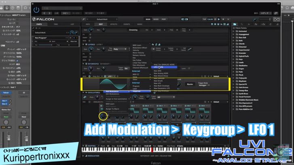Viewport: 294px width, 165px height.
Task: Click Bus 1 send in Logic channel strip
Action: pyautogui.click(x=4, y=100)
